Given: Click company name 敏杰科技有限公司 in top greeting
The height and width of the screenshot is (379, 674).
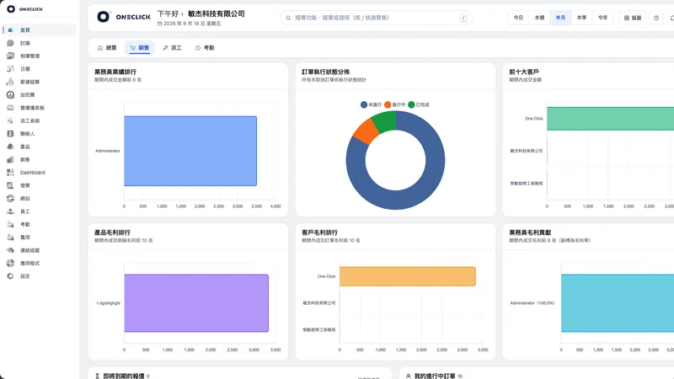Looking at the screenshot, I should click(x=217, y=13).
